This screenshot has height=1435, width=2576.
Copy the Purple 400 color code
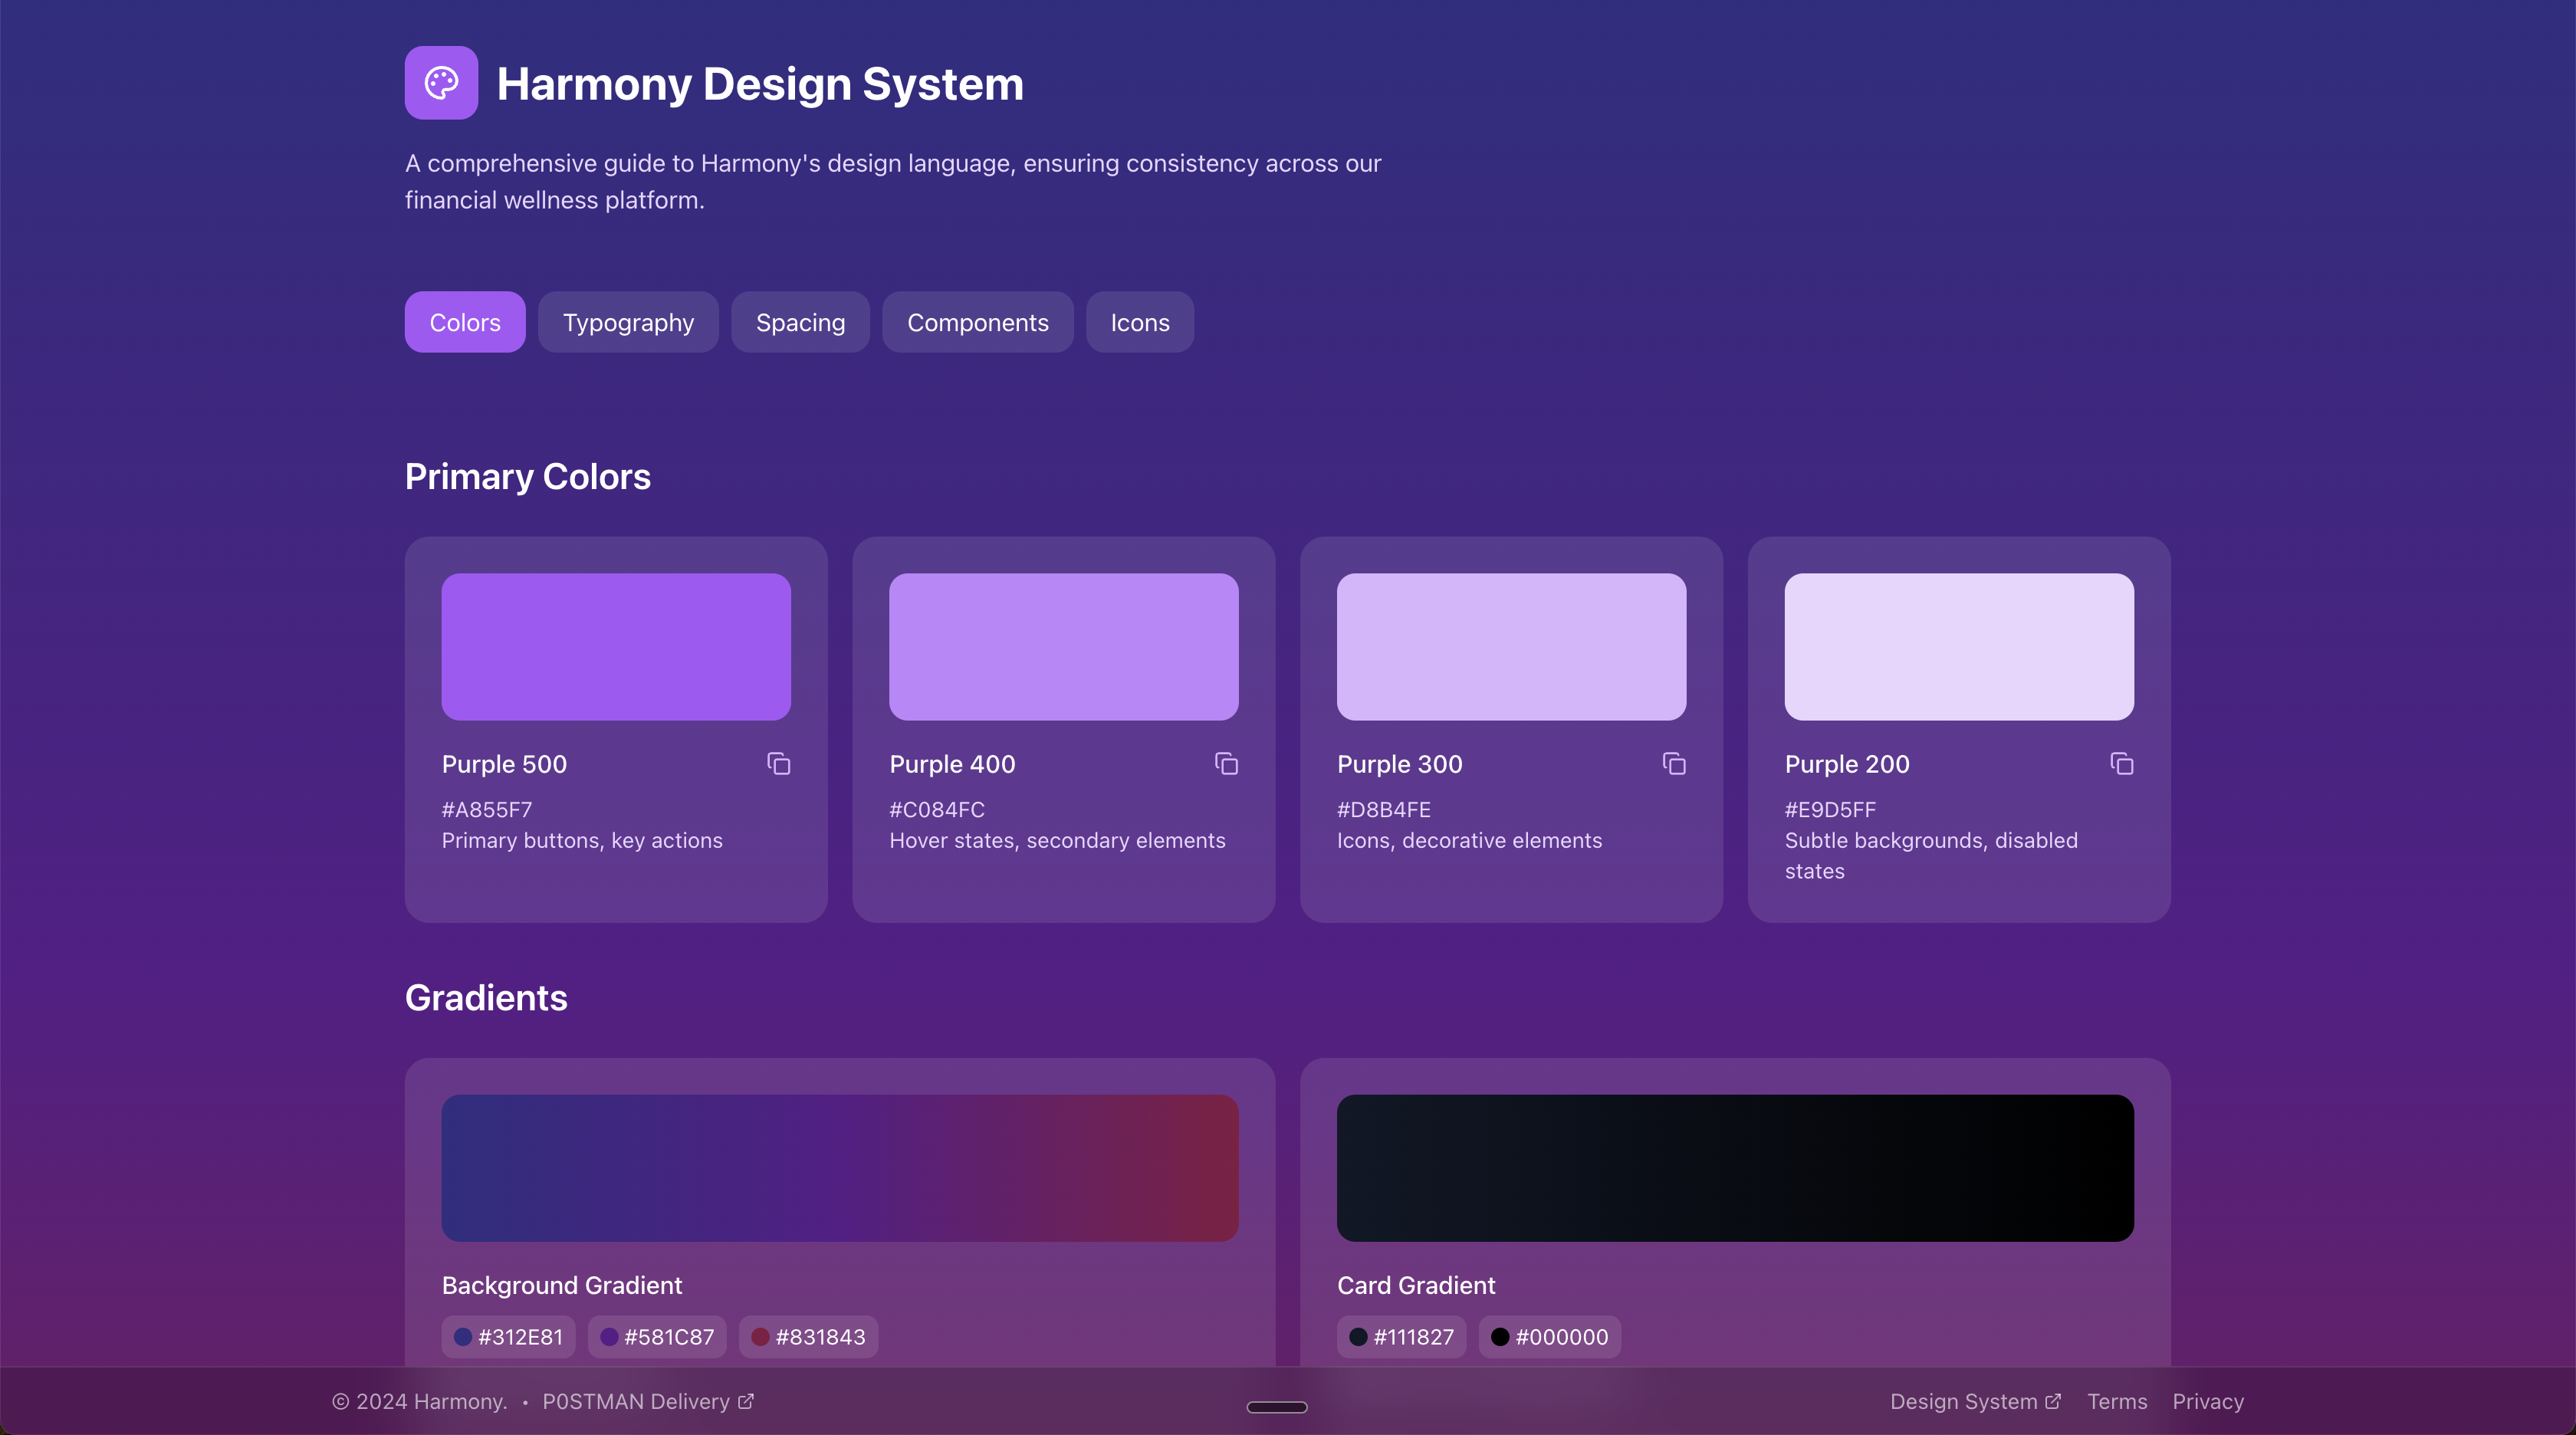[1226, 764]
